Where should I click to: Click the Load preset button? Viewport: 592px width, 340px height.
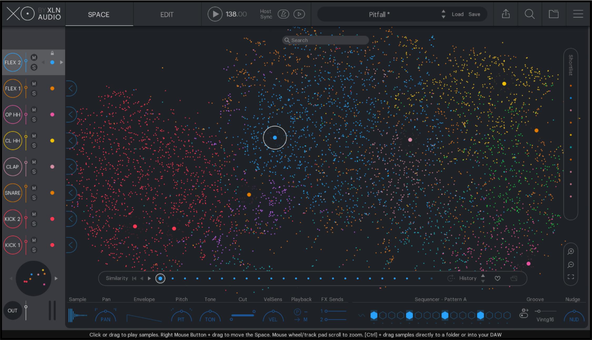pyautogui.click(x=457, y=14)
